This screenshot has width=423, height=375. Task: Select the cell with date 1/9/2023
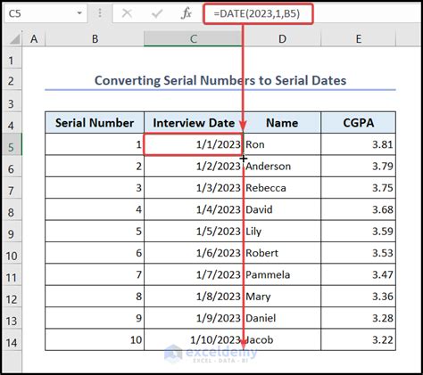coord(194,318)
